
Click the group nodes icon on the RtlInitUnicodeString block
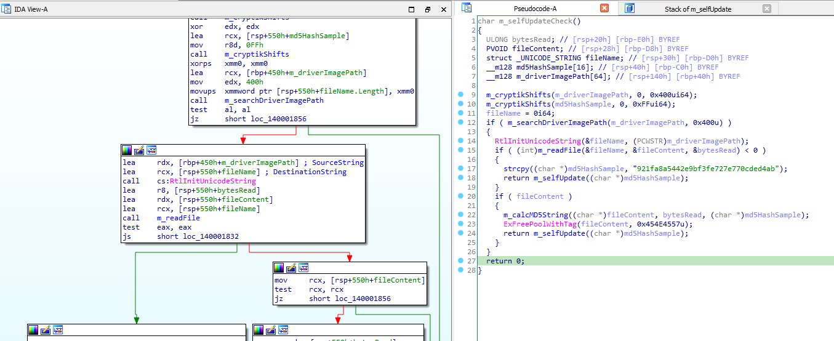pyautogui.click(x=151, y=150)
